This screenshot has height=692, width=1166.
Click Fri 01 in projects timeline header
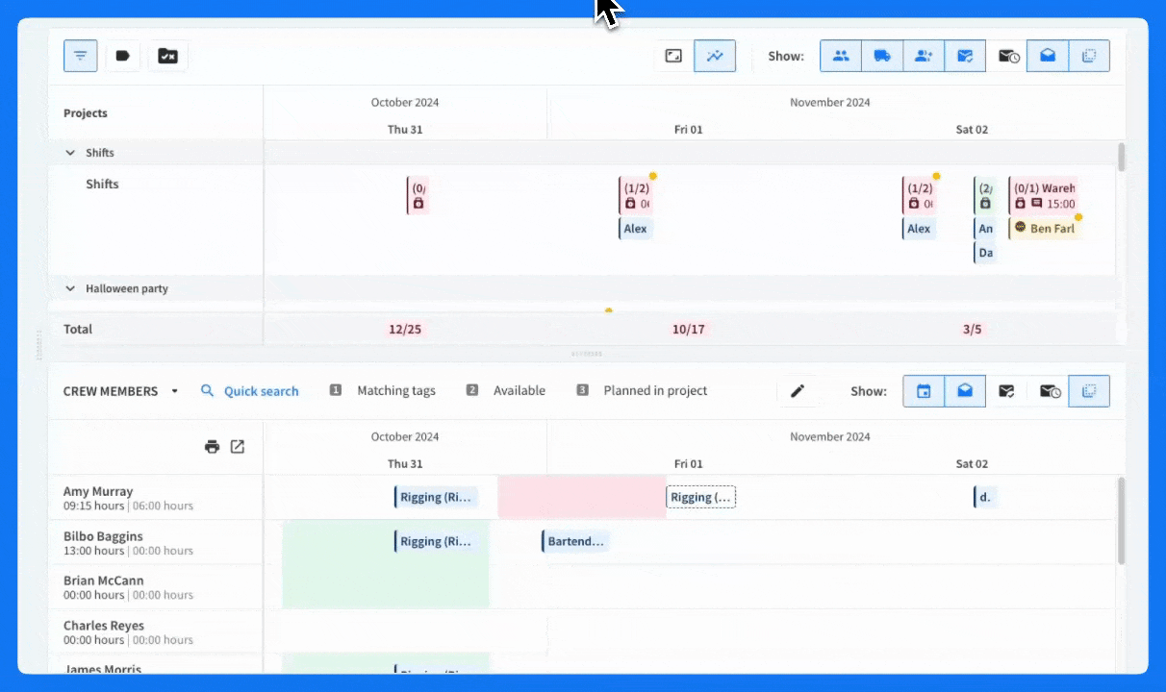coord(689,130)
